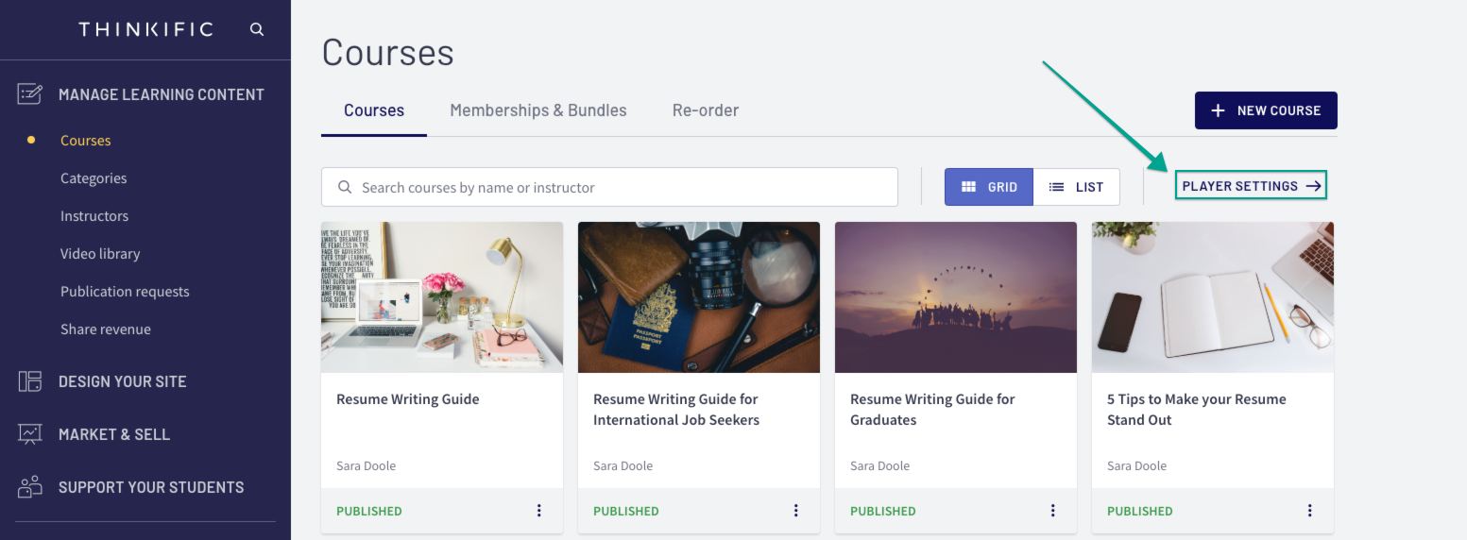1467x540 pixels.
Task: Click the New Course button
Action: 1266,110
